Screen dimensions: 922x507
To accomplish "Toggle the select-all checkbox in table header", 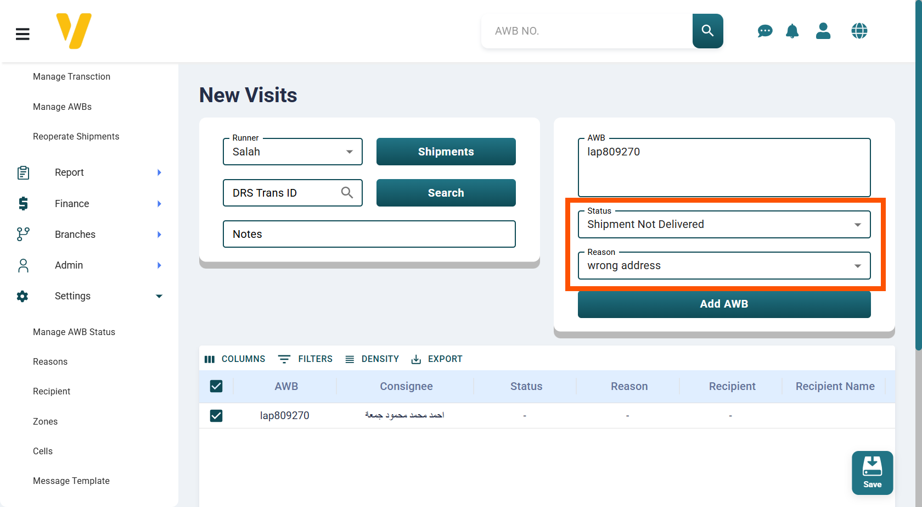I will [x=216, y=386].
